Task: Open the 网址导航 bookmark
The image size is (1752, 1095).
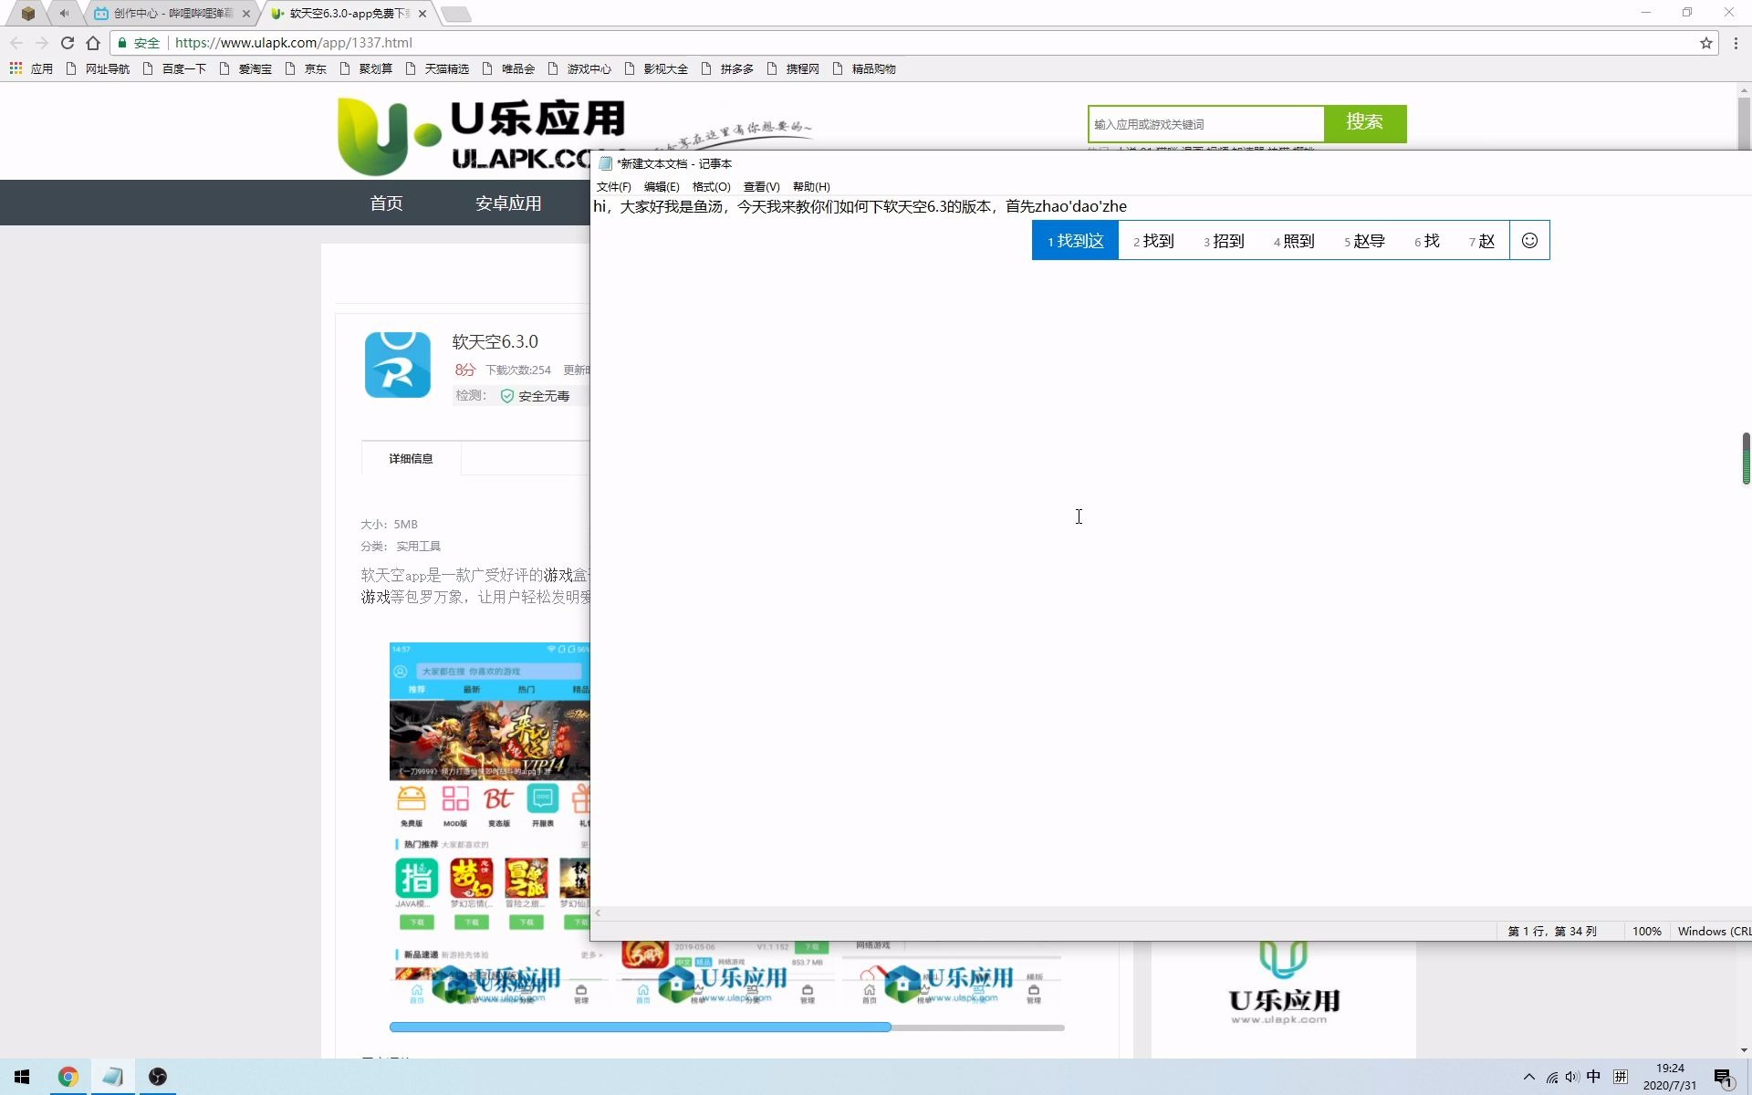Action: (98, 68)
